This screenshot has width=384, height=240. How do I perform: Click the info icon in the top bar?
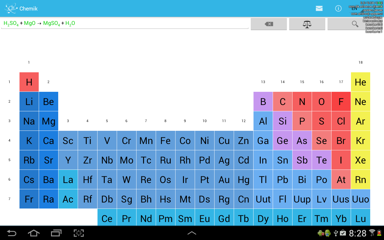click(338, 9)
